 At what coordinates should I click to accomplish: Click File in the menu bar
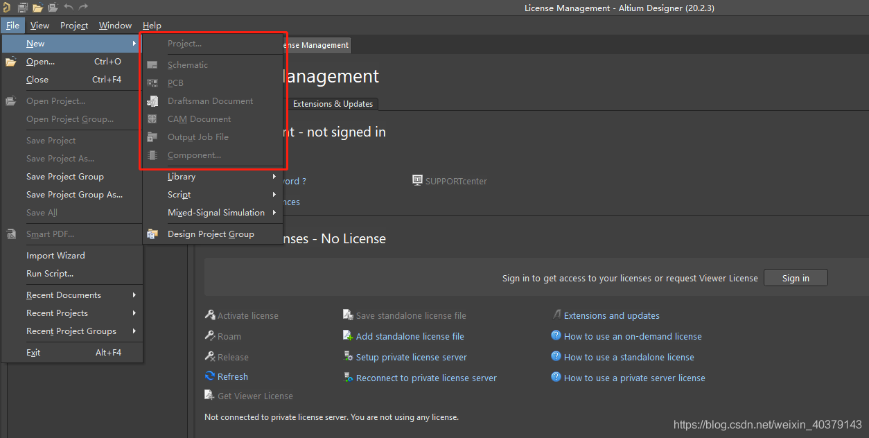[12, 26]
